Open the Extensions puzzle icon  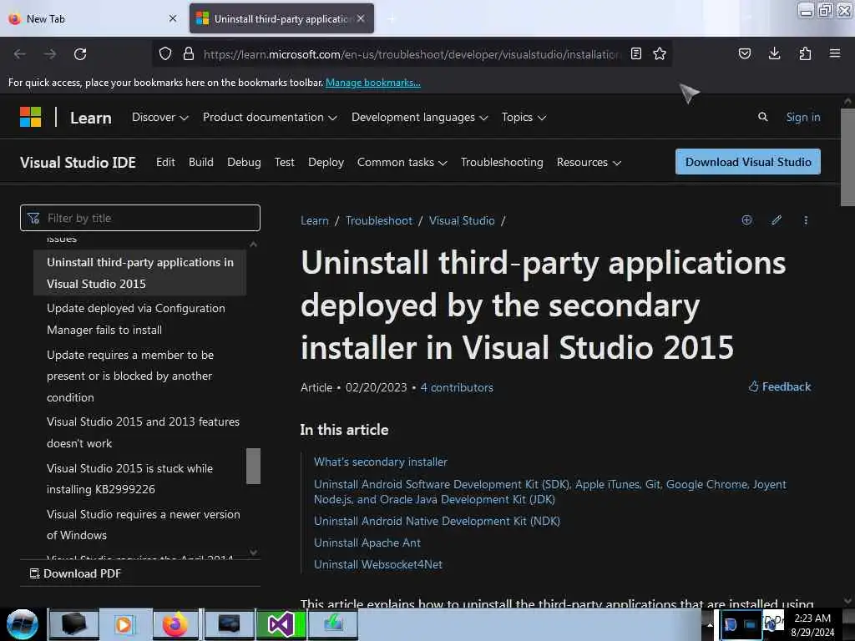805,53
